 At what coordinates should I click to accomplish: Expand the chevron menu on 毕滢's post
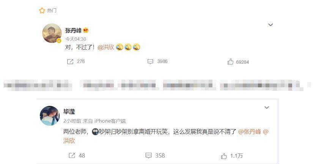click(267, 107)
